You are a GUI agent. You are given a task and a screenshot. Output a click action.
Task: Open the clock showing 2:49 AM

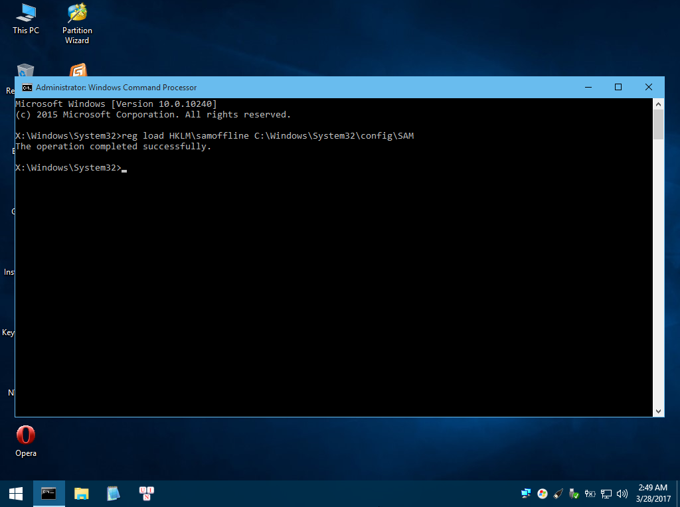[653, 494]
